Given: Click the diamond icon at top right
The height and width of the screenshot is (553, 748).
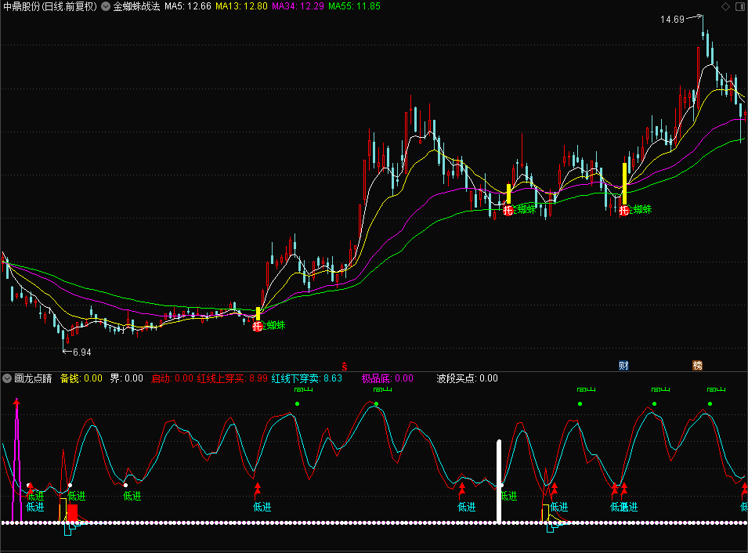Looking at the screenshot, I should pos(725,6).
